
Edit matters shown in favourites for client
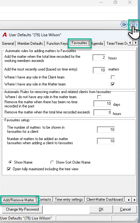pyautogui.click(x=106, y=130)
